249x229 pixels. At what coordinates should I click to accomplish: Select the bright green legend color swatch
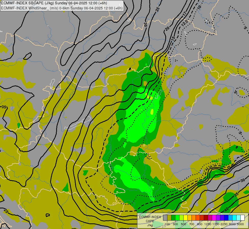pyautogui.click(x=177, y=218)
